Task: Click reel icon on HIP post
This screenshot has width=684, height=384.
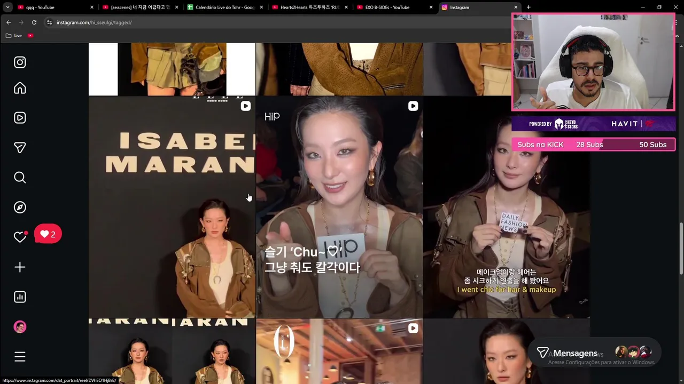Action: click(413, 106)
